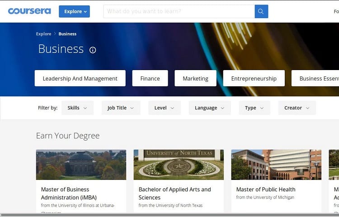Image resolution: width=339 pixels, height=217 pixels.
Task: Click the Explore breadcrumb link
Action: 44,34
